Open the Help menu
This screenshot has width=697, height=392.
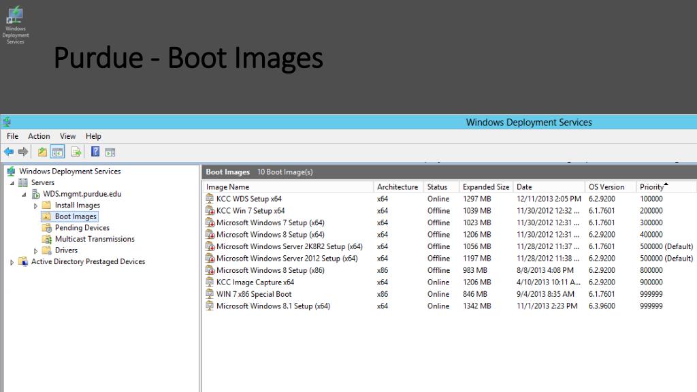tap(93, 136)
